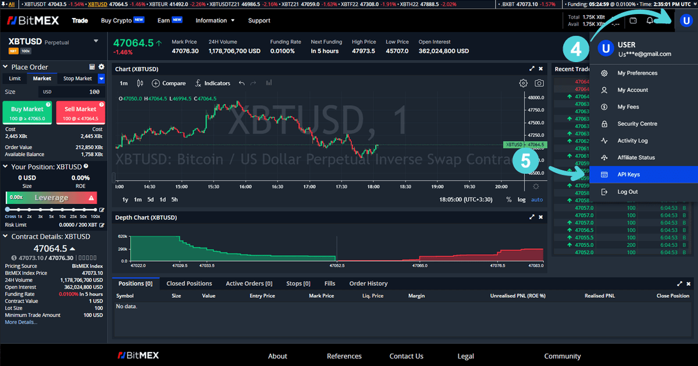
Task: Close the Chart (XBTUSD) panel
Action: point(540,69)
